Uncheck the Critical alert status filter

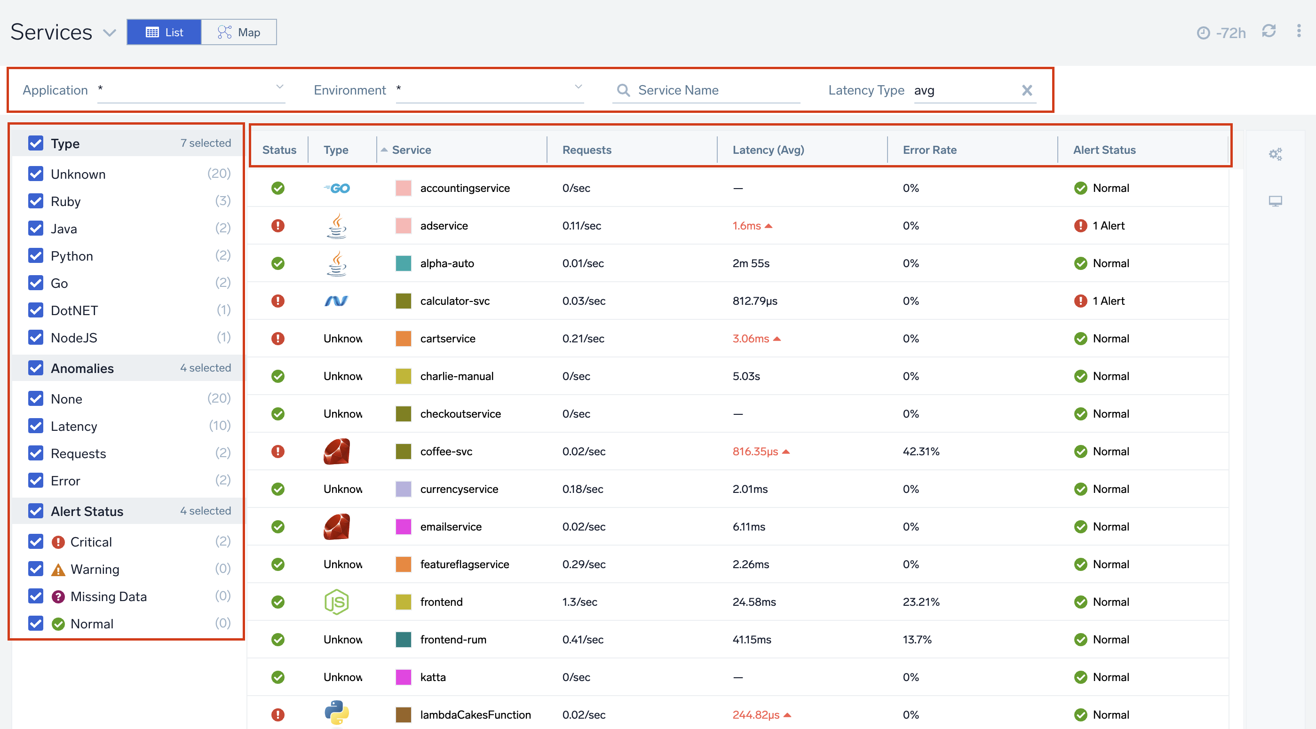click(35, 541)
